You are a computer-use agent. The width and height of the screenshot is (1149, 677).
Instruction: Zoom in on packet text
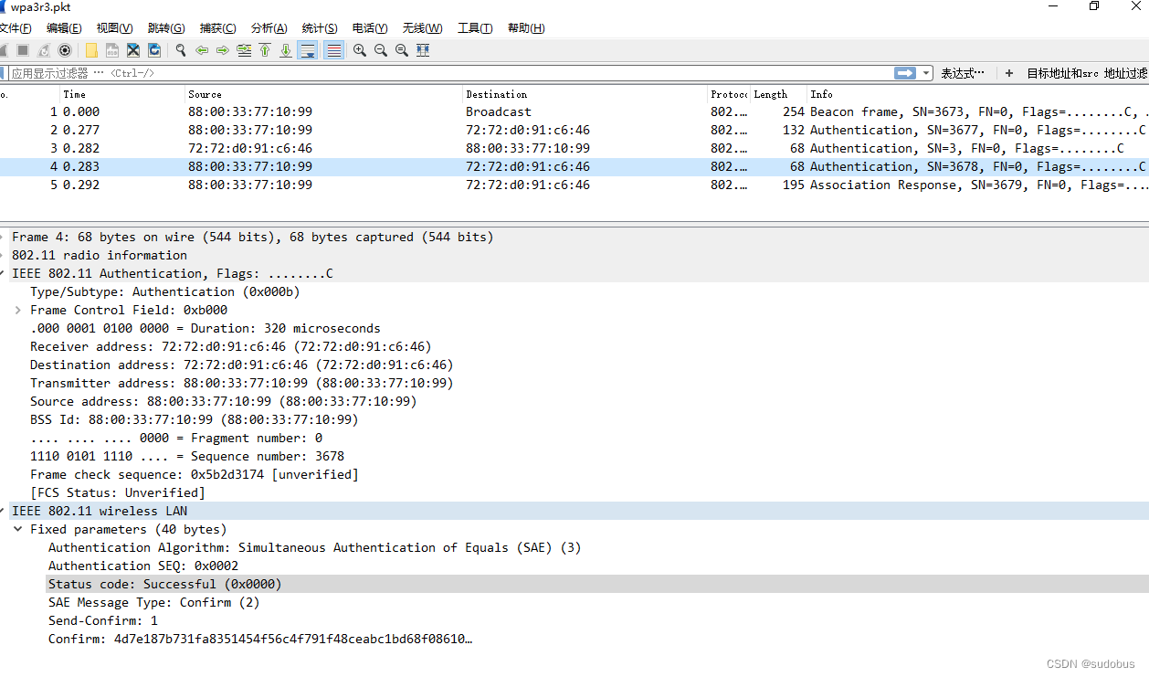(x=360, y=50)
